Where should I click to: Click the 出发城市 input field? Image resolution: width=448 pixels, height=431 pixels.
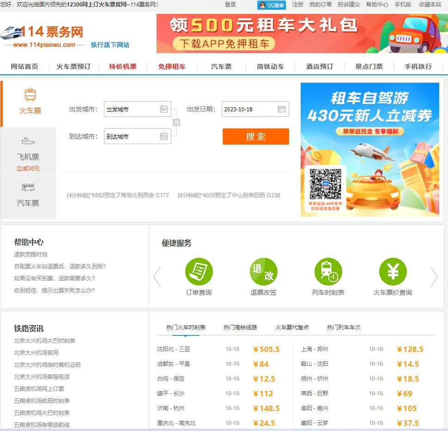click(138, 109)
